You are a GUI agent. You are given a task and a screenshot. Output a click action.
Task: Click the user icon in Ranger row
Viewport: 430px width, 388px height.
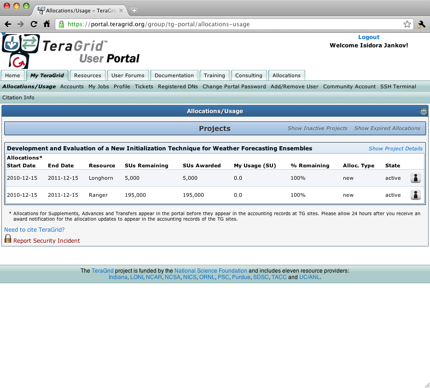(415, 195)
